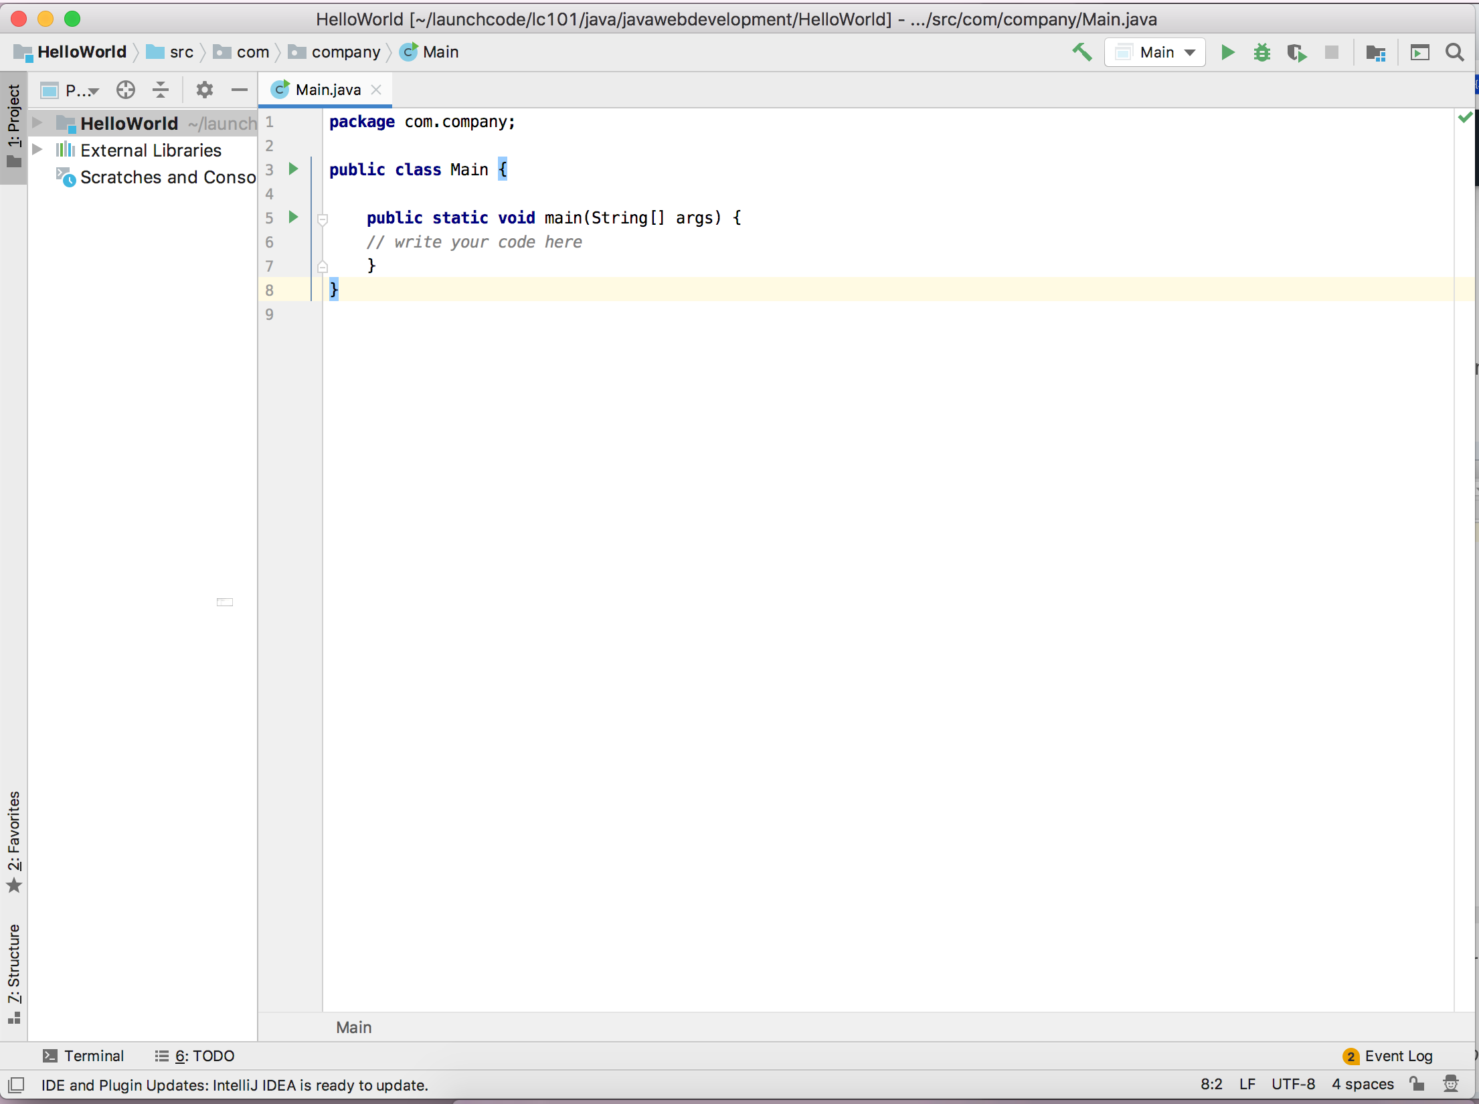Open the Terminal tool window
The image size is (1479, 1104).
point(84,1056)
